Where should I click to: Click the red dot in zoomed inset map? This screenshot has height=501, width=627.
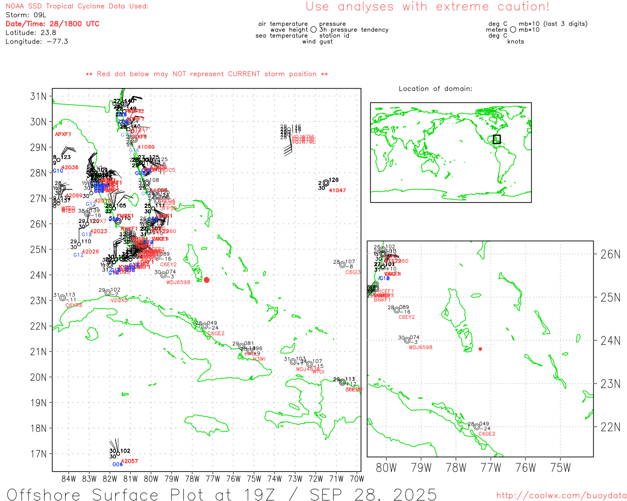click(x=480, y=349)
